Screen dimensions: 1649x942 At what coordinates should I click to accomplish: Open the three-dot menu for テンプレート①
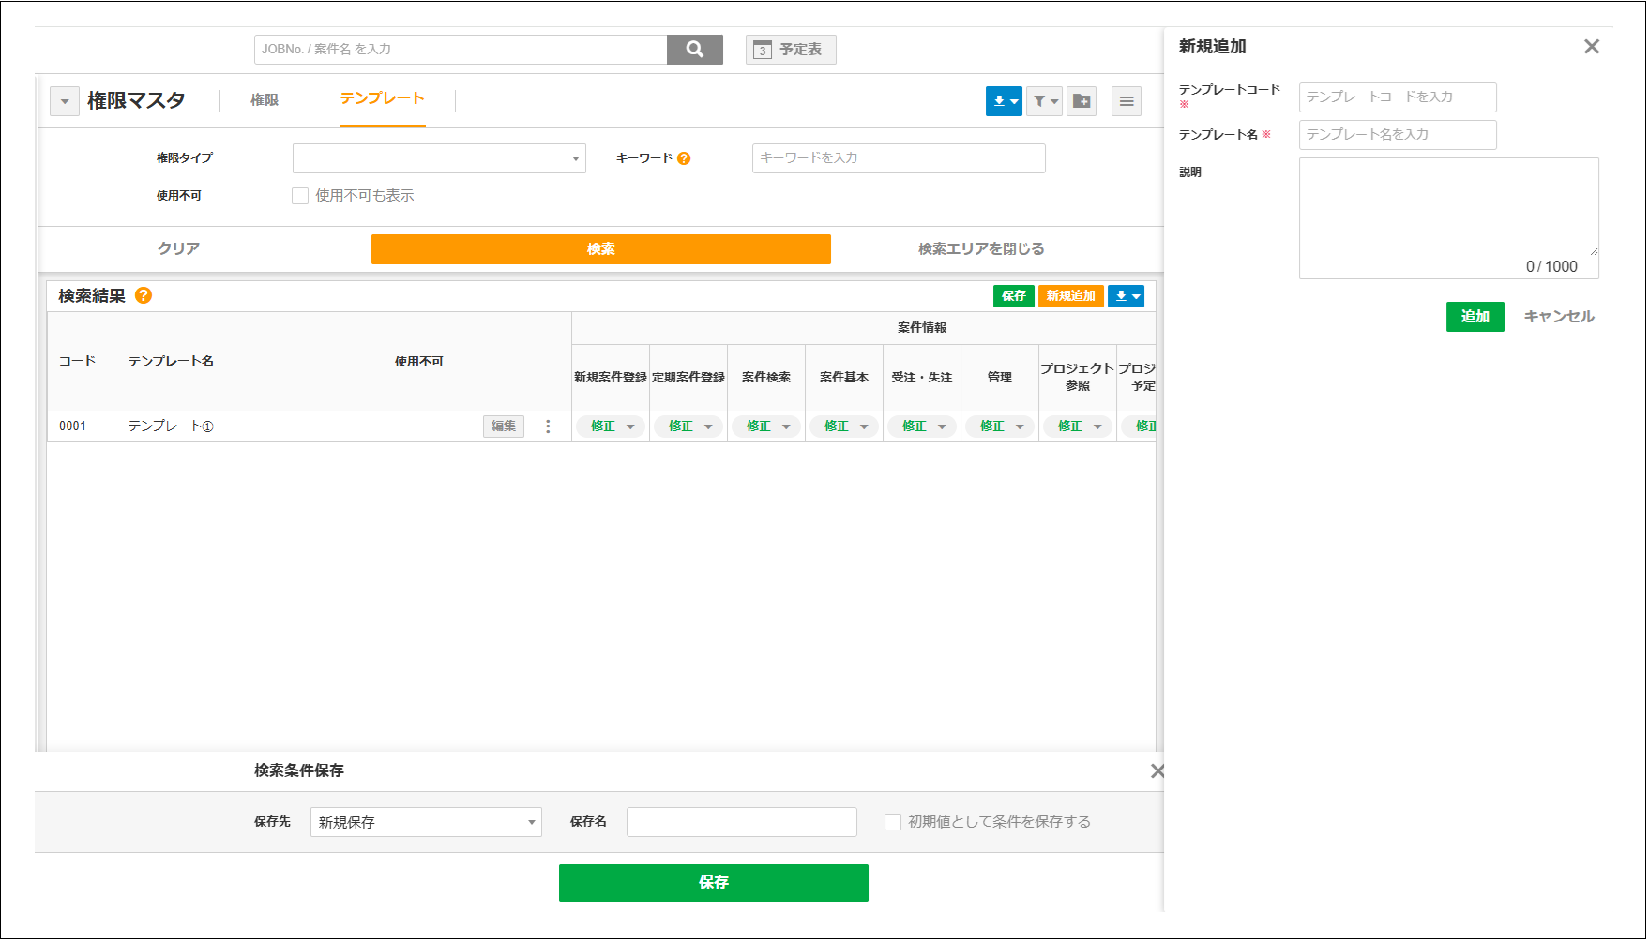click(x=548, y=426)
